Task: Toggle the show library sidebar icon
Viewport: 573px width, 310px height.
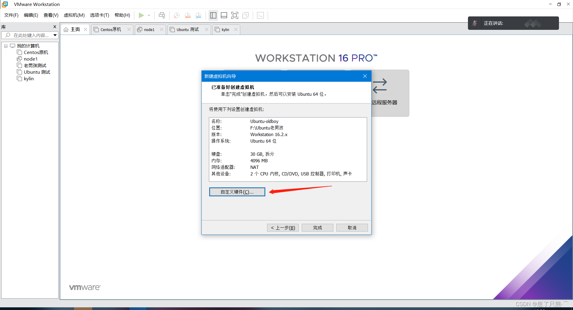Action: tap(213, 15)
